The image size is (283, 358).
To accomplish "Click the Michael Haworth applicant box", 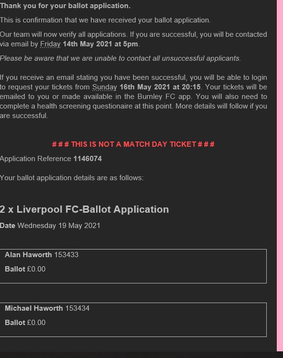I will click(133, 320).
